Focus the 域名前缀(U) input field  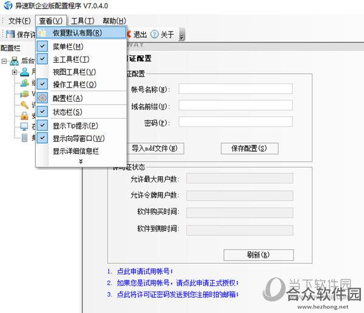pyautogui.click(x=235, y=105)
